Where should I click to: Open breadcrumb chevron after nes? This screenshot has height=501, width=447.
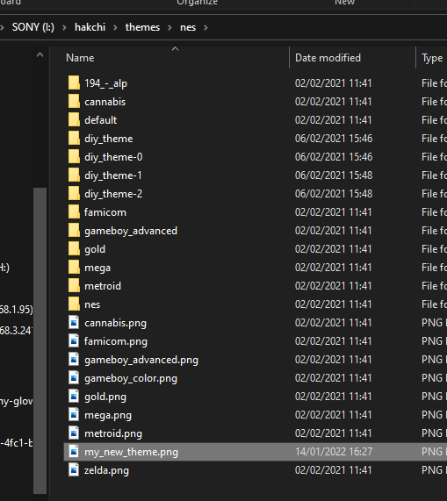click(205, 27)
